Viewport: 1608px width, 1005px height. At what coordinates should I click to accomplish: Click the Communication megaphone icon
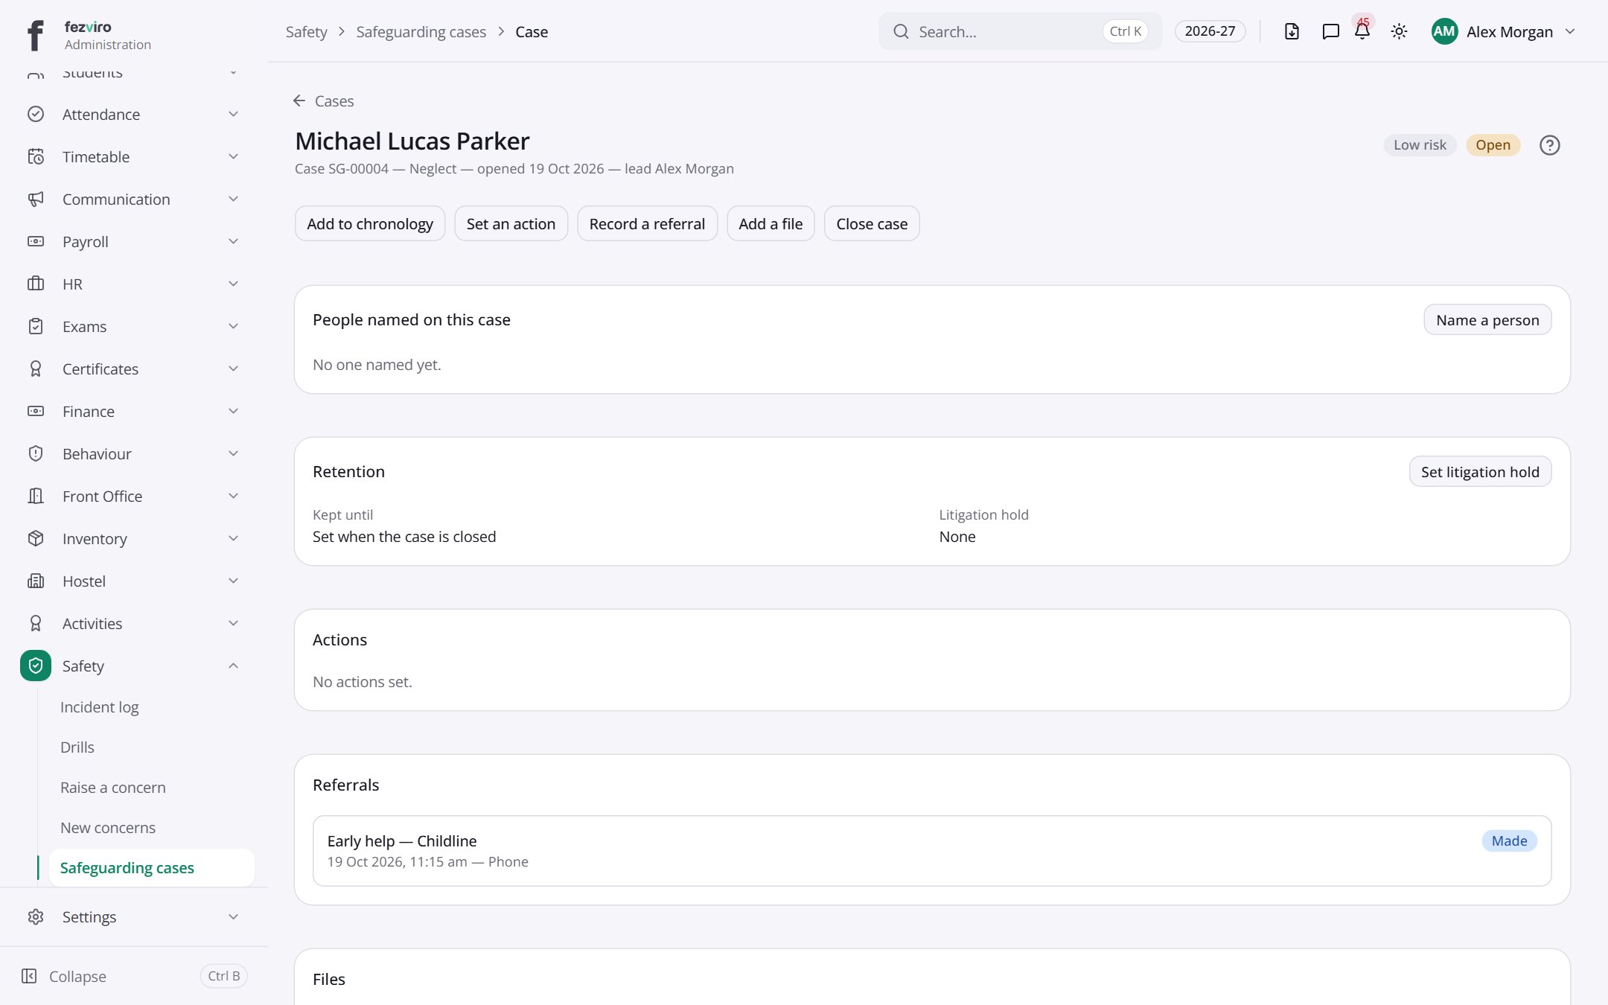[x=36, y=199]
